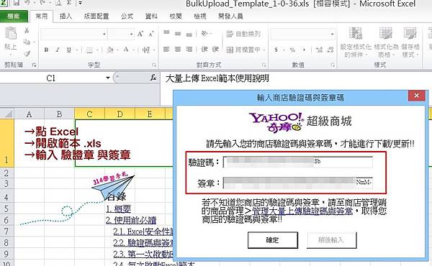Click the 稍後輸入 button

331,240
